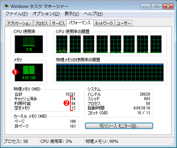Switch to the ユーザー tab

124,23
